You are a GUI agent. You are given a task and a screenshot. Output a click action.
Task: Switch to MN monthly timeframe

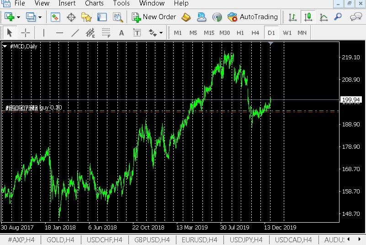[302, 33]
